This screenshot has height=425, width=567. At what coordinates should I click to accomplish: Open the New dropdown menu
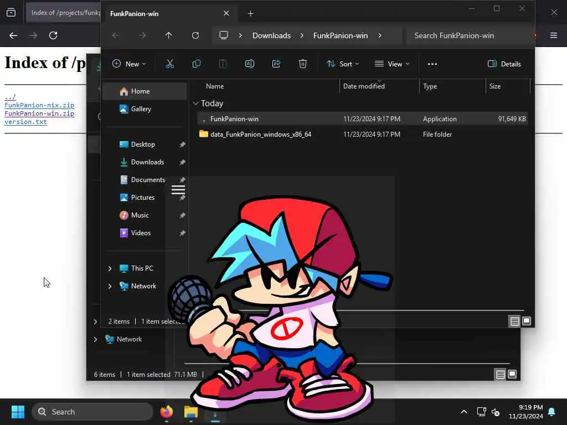pyautogui.click(x=129, y=64)
